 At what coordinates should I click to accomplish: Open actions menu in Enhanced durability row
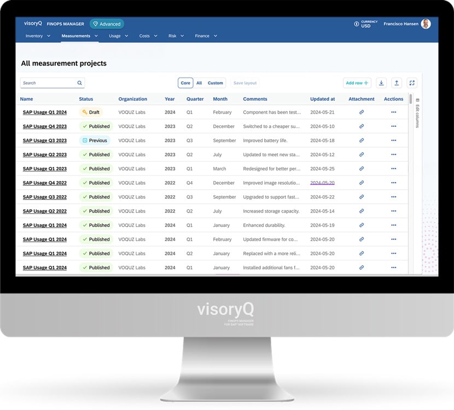click(393, 225)
